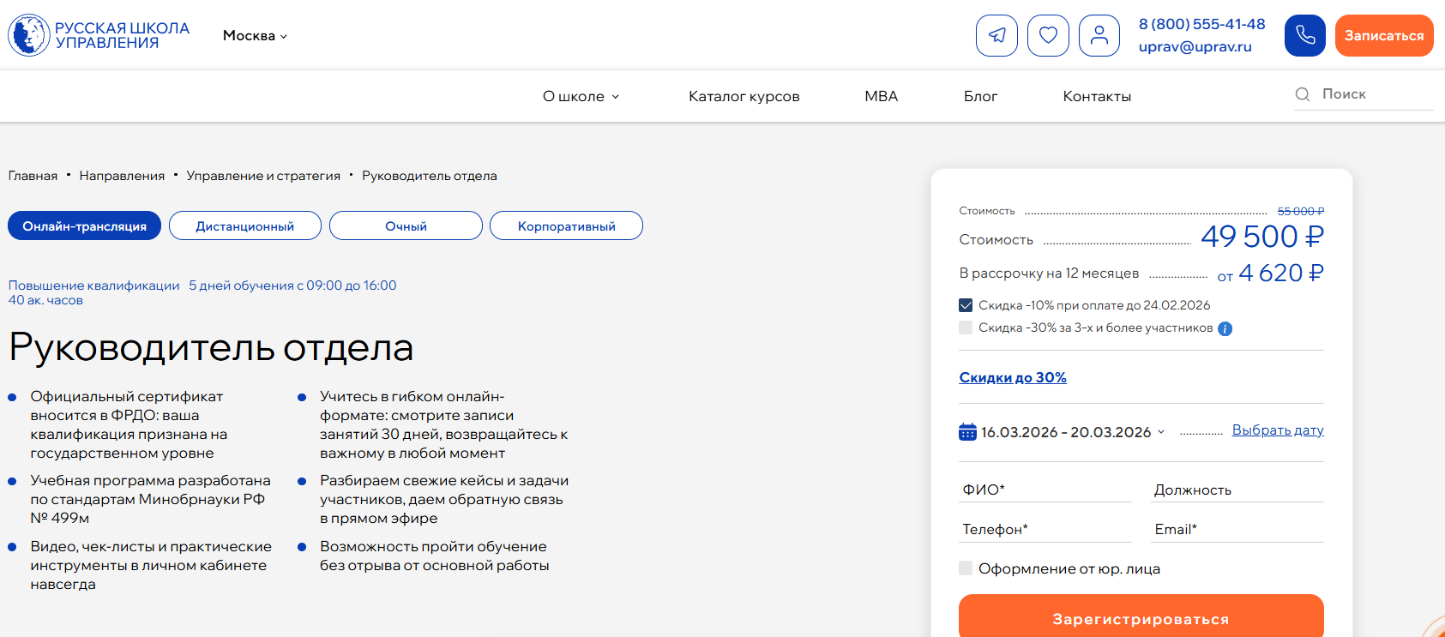Click the Telegram paper plane icon
The image size is (1445, 637).
click(996, 35)
